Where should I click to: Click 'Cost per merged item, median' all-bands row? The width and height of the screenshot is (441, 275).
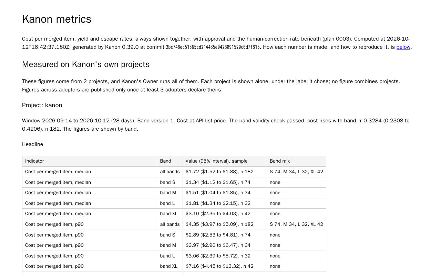(90, 172)
